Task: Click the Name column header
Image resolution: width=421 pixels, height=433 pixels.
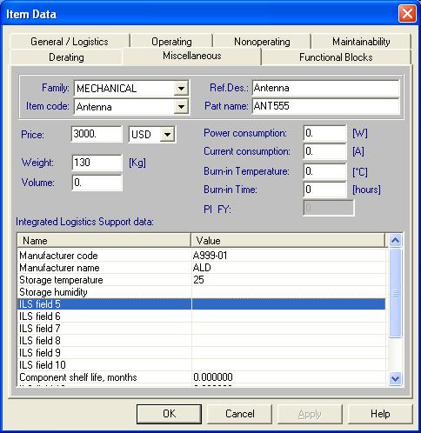Action: (x=104, y=241)
